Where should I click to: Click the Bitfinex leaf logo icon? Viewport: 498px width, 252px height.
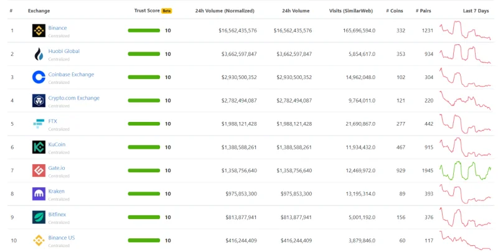[39, 217]
